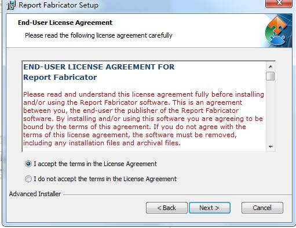This screenshot has height=228, width=296.
Task: Cancel the setup wizard
Action: [x=262, y=208]
